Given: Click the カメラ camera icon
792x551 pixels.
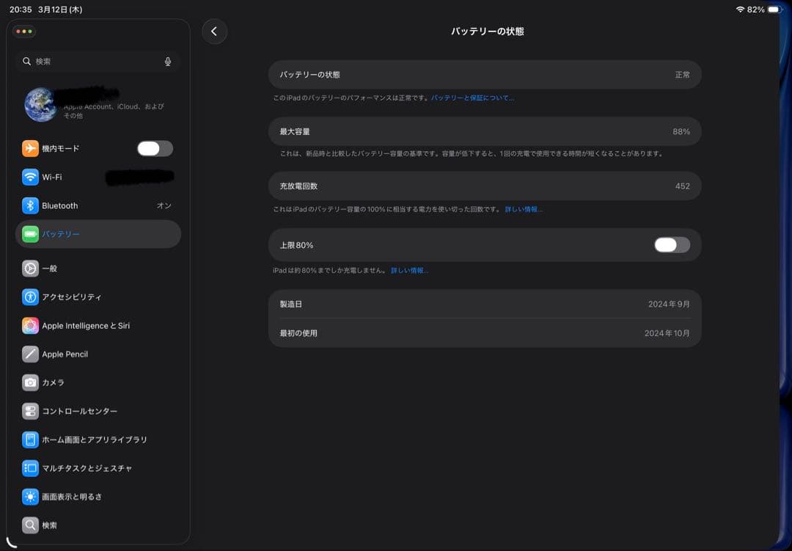Looking at the screenshot, I should click(x=30, y=383).
